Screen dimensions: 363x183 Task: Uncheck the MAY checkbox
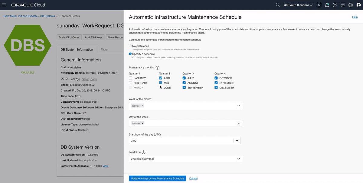160,83
